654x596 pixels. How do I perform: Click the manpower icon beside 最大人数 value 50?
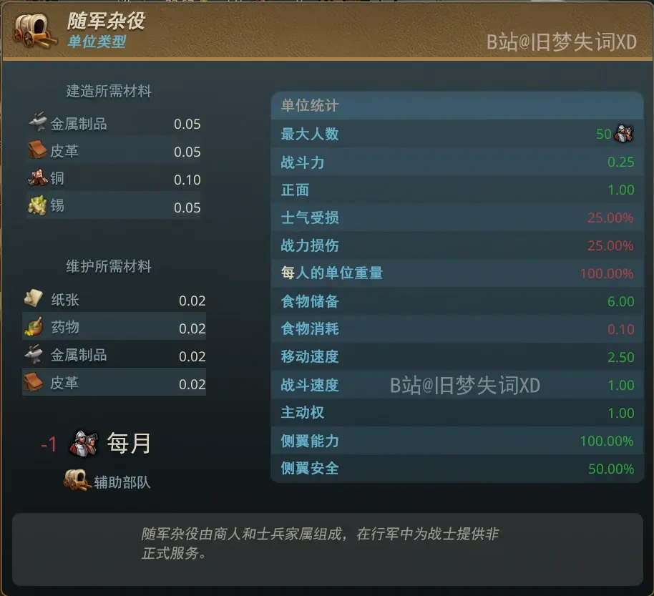[x=625, y=134]
